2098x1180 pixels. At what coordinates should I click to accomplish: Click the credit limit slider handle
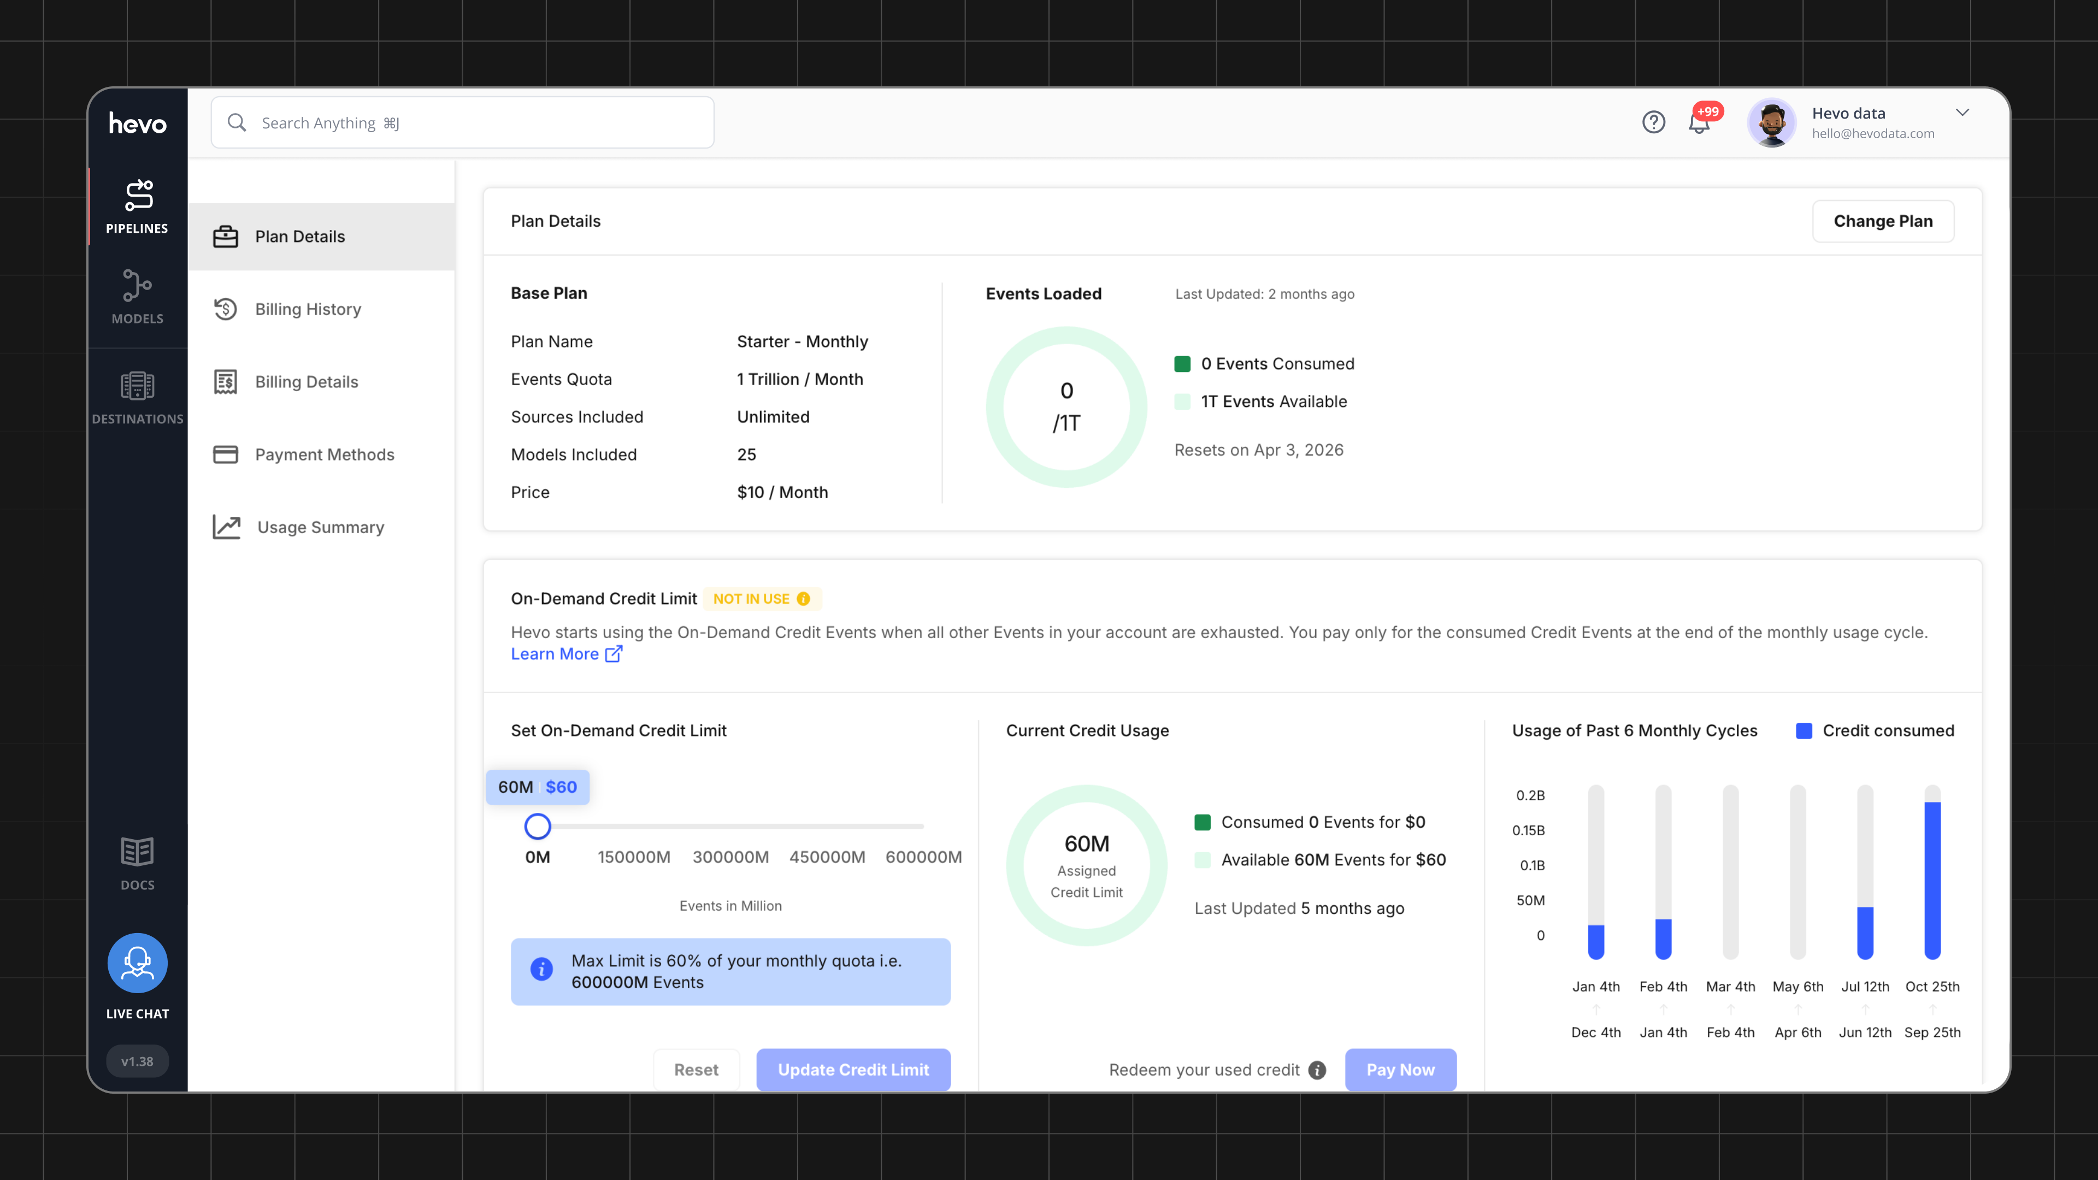(538, 827)
